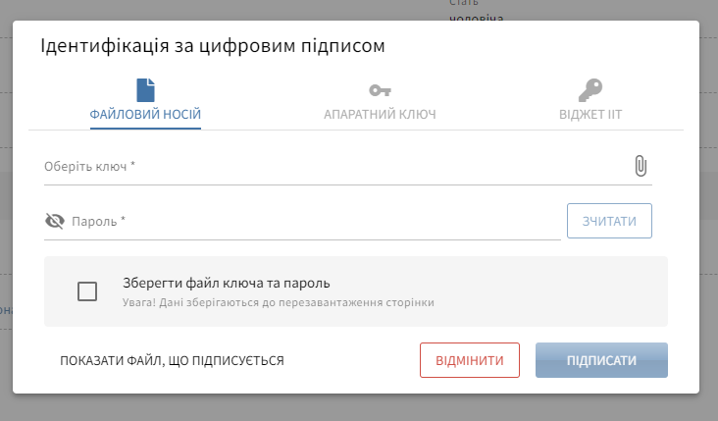718x421 pixels.
Task: Click the paperclip attach-file icon
Action: [x=641, y=166]
